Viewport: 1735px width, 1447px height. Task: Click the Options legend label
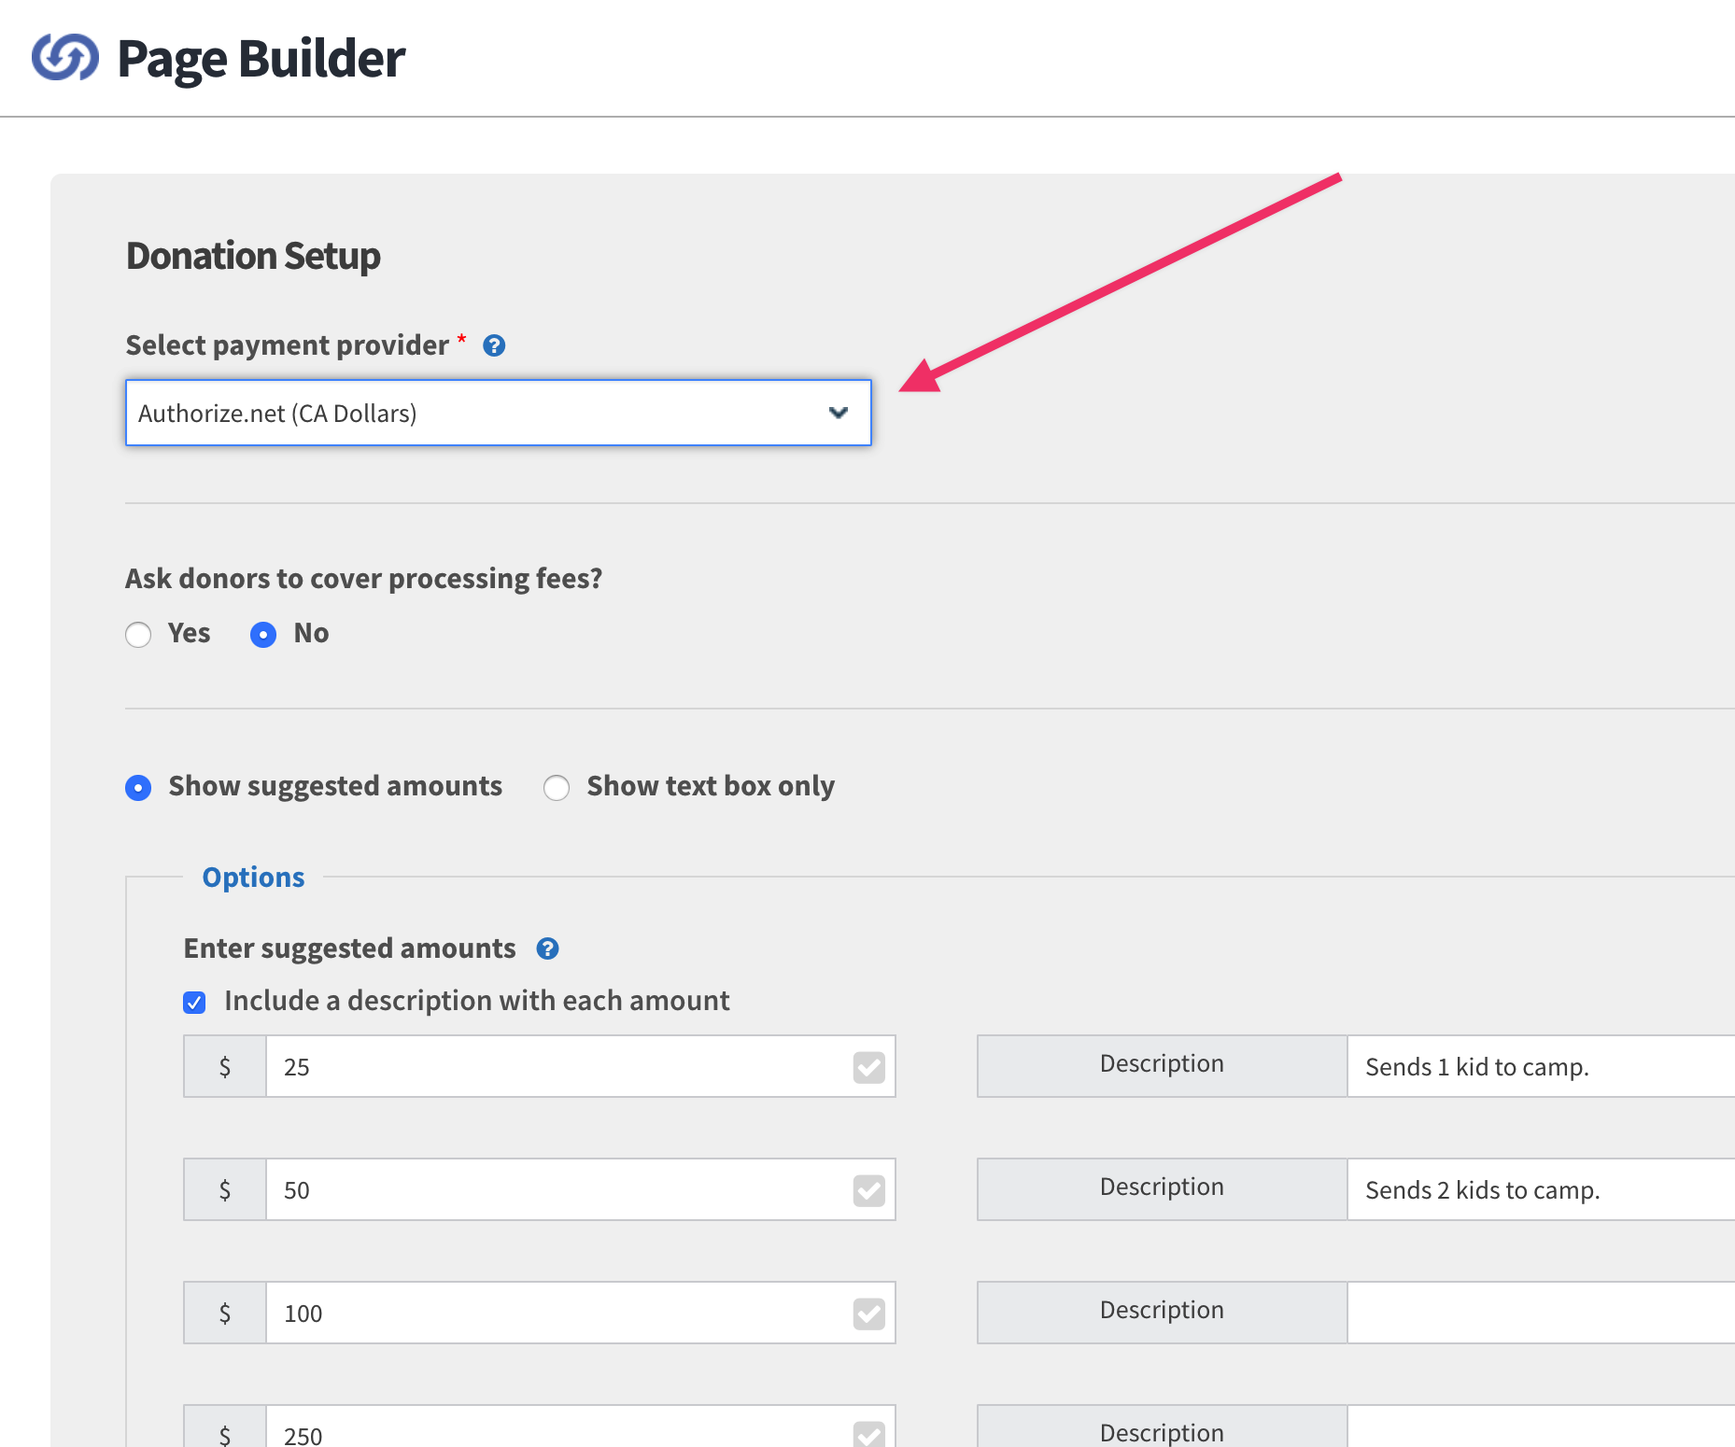click(x=253, y=878)
